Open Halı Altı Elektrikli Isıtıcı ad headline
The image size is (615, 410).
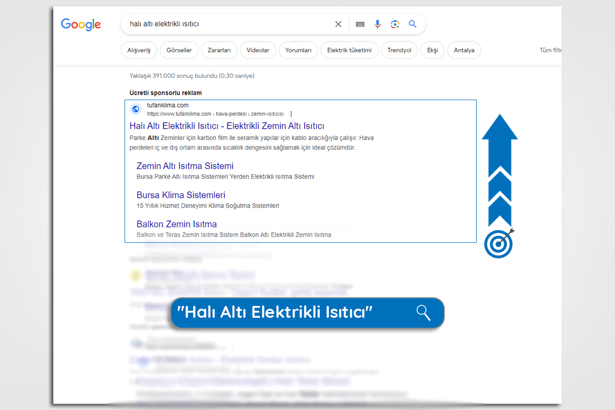click(x=227, y=126)
